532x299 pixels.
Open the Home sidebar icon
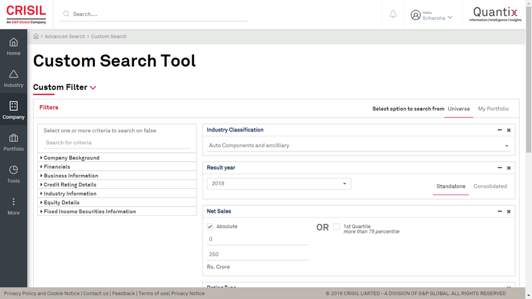point(13,43)
